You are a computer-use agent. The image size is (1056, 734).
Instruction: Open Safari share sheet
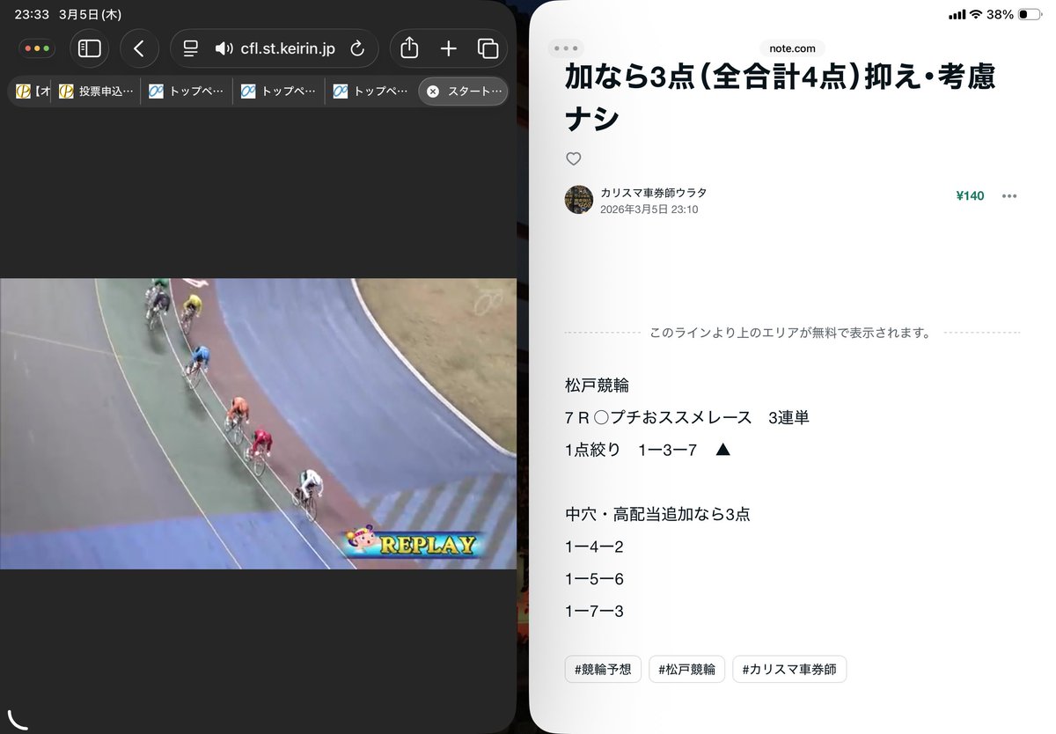pos(409,48)
